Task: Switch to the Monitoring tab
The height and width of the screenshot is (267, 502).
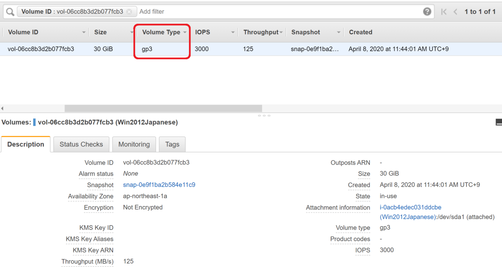Action: [134, 144]
